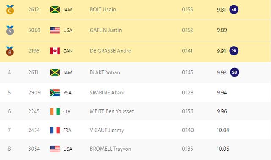Open GATLIN Justin athlete name

coord(105,30)
